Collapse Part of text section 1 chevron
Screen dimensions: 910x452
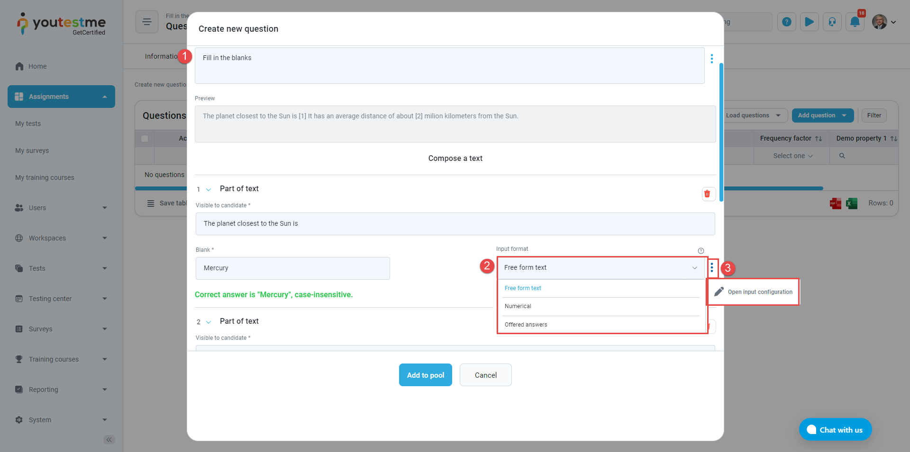[x=209, y=190]
